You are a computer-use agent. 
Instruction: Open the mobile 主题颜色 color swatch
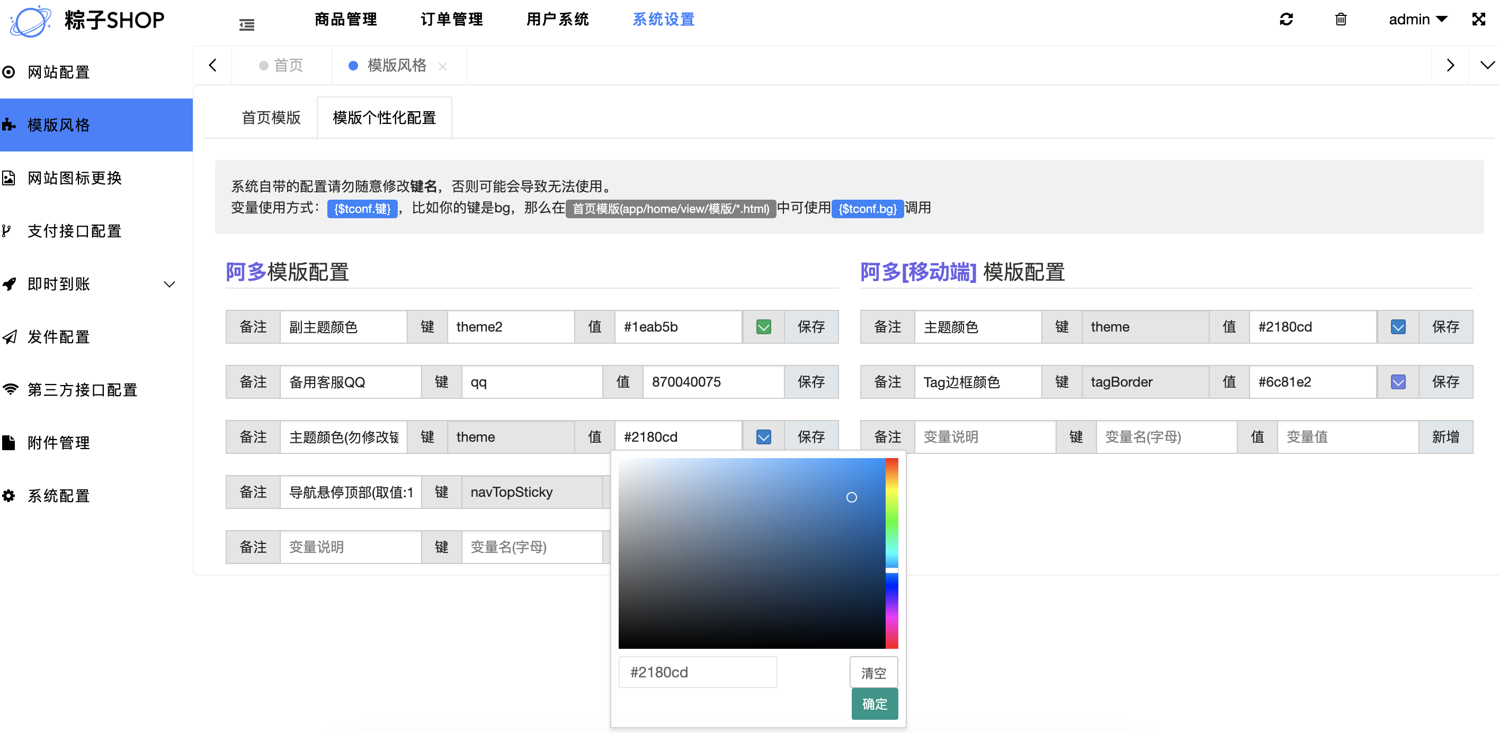1398,327
